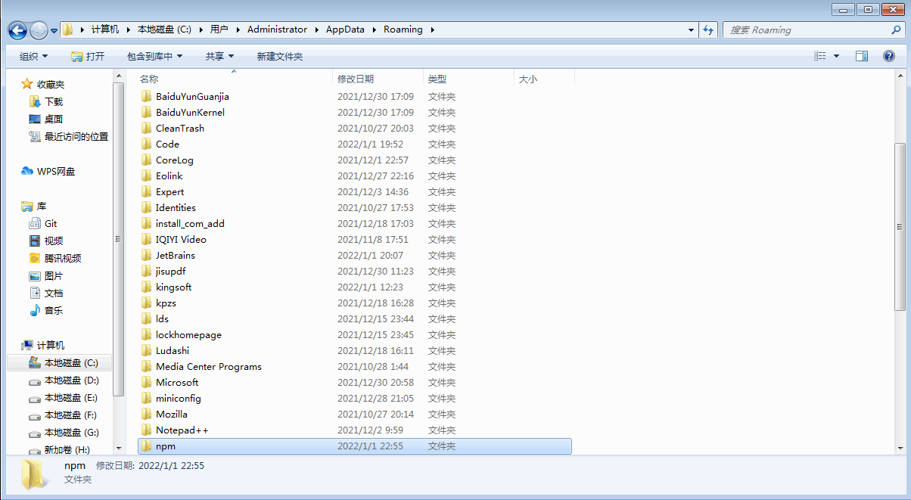Click the BaiduYunKernel folder icon
Screen dimensions: 911x500
[147, 112]
